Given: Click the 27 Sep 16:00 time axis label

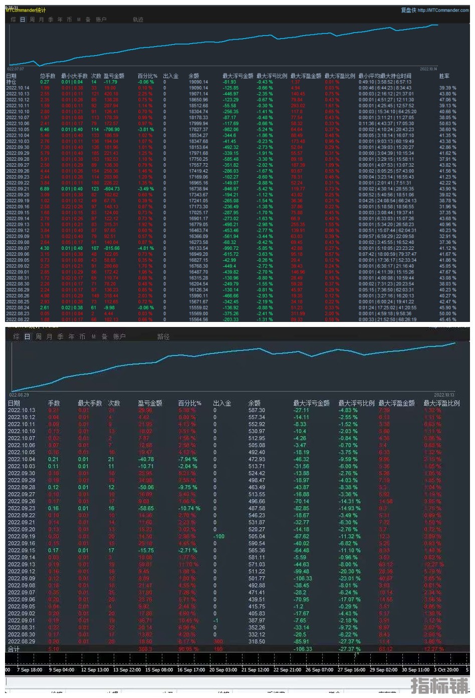Looking at the screenshot, I should click(x=351, y=670).
